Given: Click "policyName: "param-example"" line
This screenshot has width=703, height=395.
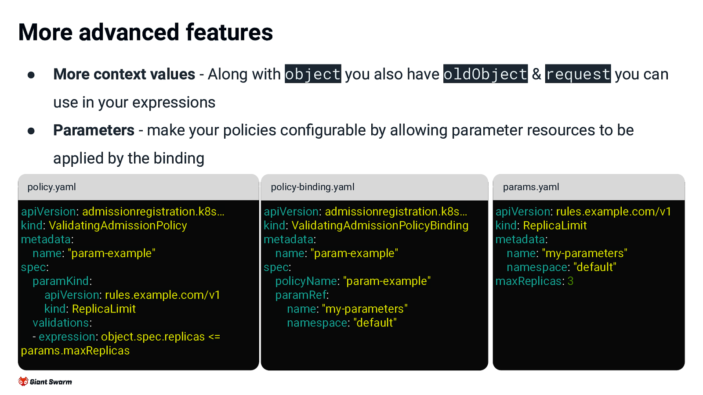Looking at the screenshot, I should coord(353,281).
